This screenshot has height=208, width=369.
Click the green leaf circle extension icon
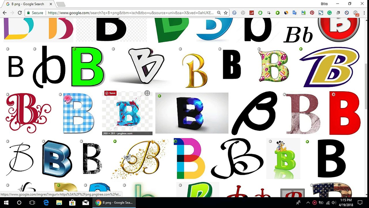pos(260,13)
